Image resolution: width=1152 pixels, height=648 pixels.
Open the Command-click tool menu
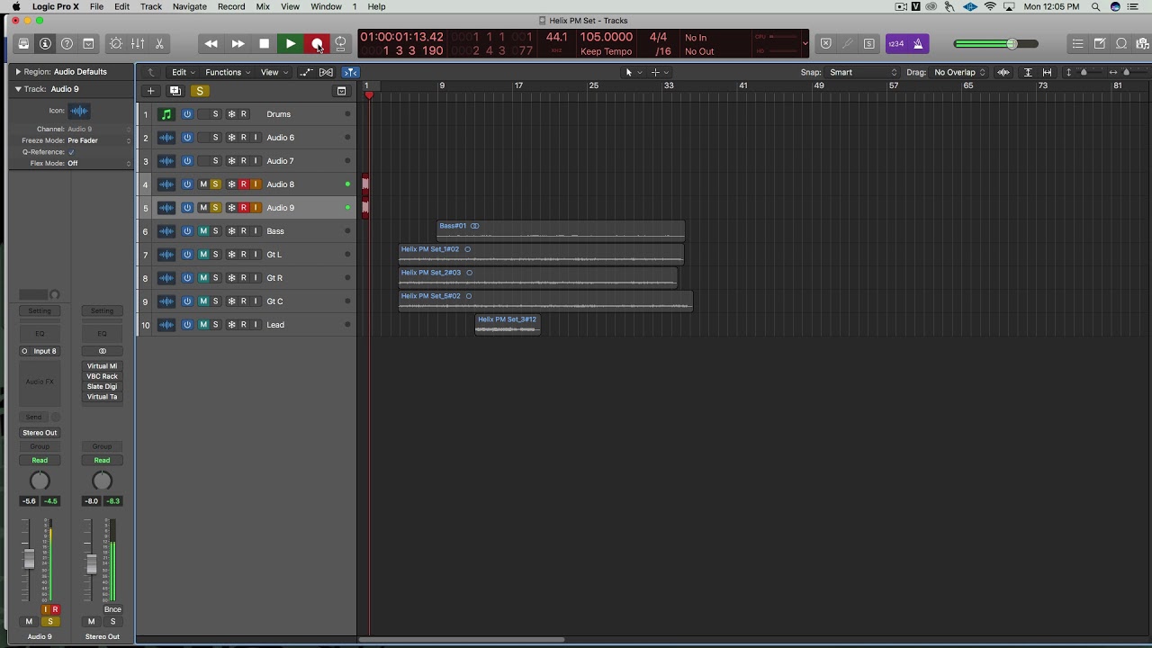(659, 72)
